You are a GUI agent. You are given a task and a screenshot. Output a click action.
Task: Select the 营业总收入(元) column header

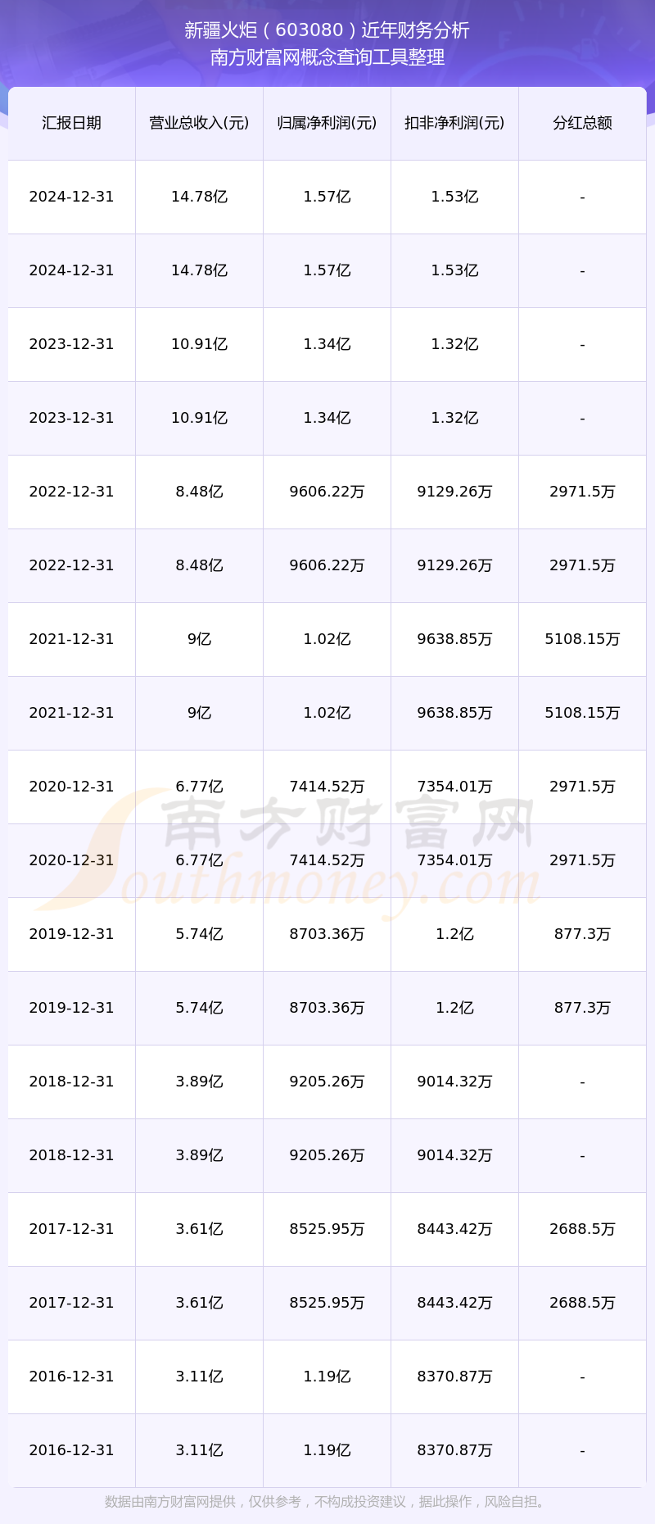point(199,123)
